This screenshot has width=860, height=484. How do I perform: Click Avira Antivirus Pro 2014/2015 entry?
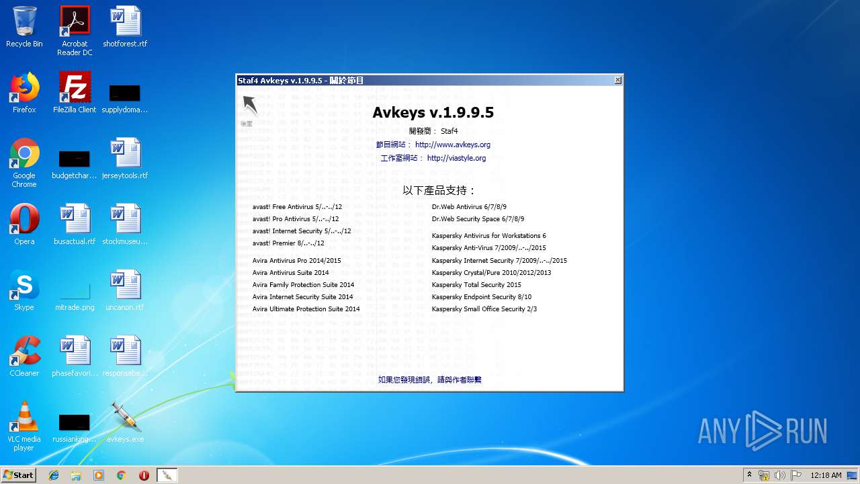tap(296, 261)
